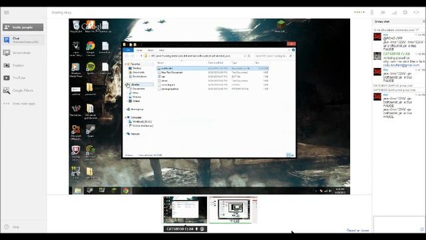The width and height of the screenshot is (426, 240).
Task: Click the Microsoft Office desktop icon
Action: pos(76,133)
